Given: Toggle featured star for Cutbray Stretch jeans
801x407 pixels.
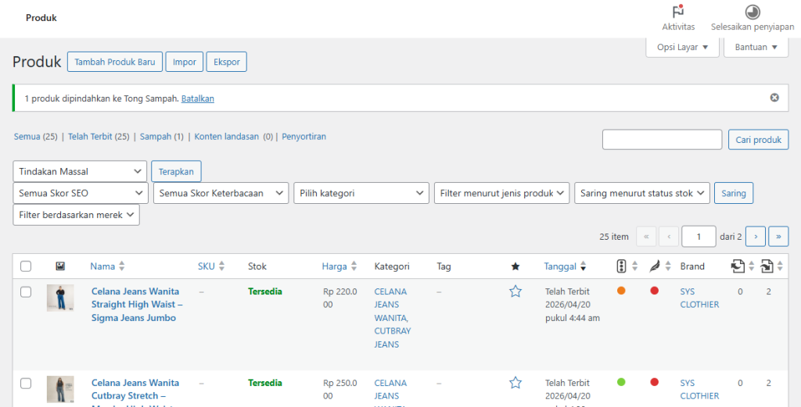Looking at the screenshot, I should pos(515,383).
